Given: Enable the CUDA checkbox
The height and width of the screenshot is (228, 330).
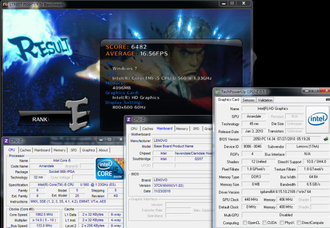Looking at the screenshot, I should [265, 222].
